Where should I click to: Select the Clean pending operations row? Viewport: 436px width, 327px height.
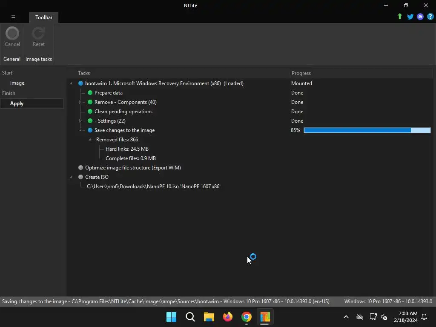tap(123, 112)
